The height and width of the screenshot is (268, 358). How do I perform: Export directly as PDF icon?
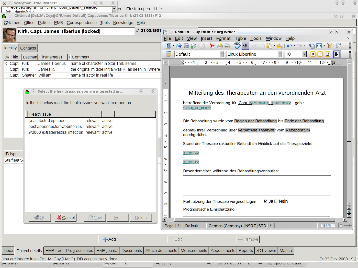(212, 46)
